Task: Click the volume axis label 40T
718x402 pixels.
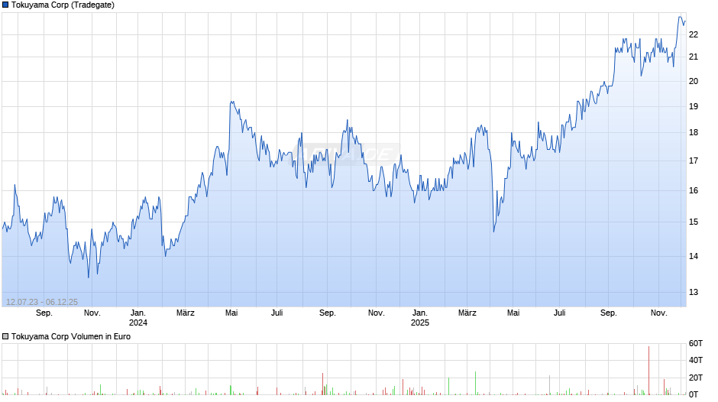Action: (x=696, y=361)
